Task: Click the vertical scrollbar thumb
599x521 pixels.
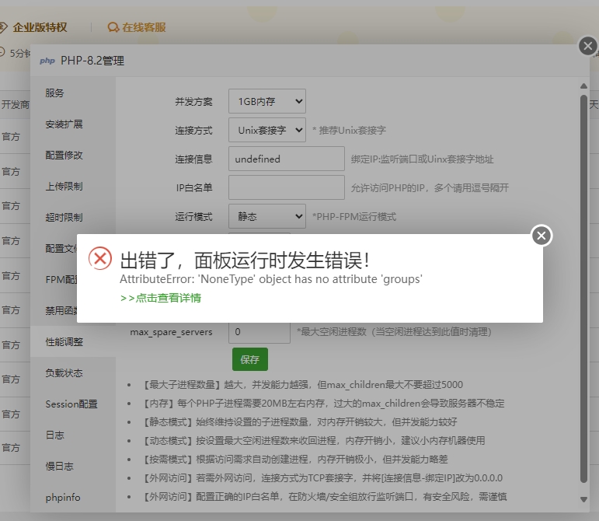Action: (583, 288)
